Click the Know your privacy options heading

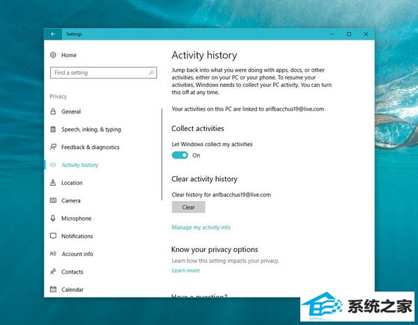[x=215, y=249]
